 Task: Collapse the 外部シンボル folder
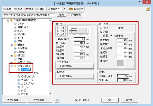(x=11, y=66)
